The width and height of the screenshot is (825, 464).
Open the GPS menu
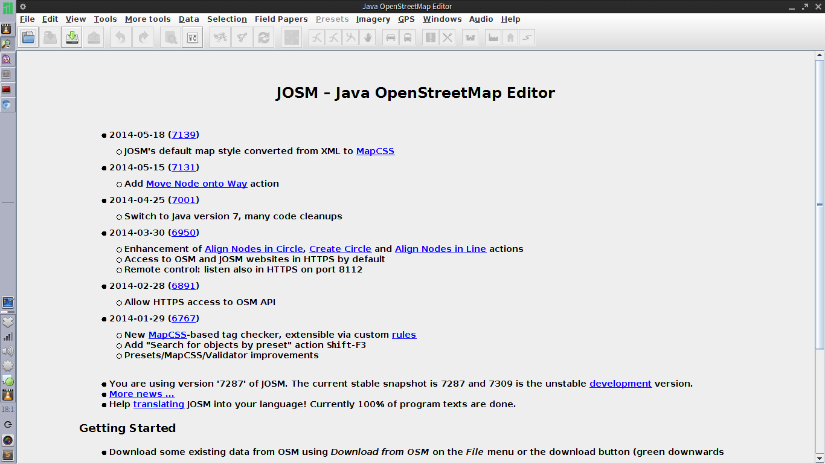406,19
